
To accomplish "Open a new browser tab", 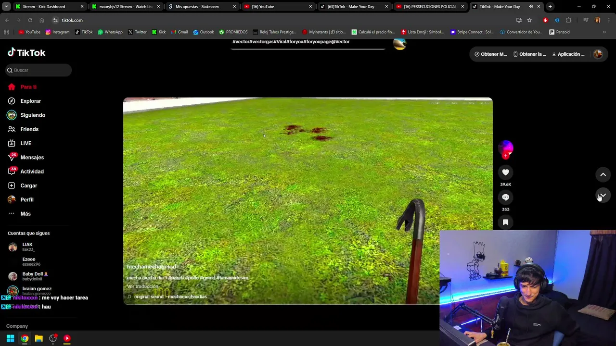I will click(x=550, y=7).
